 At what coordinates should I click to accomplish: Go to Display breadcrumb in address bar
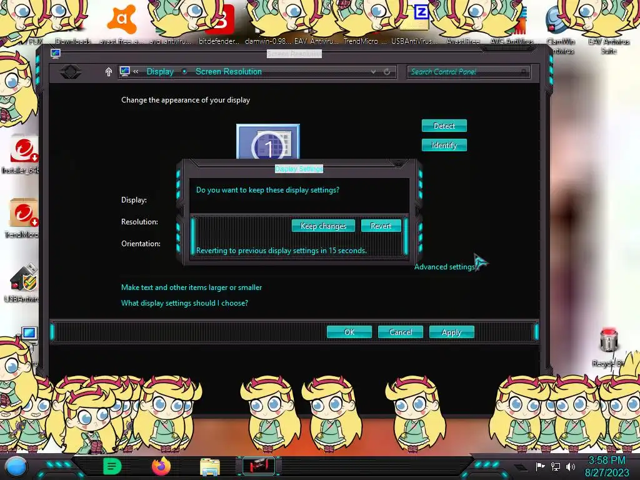pos(160,71)
